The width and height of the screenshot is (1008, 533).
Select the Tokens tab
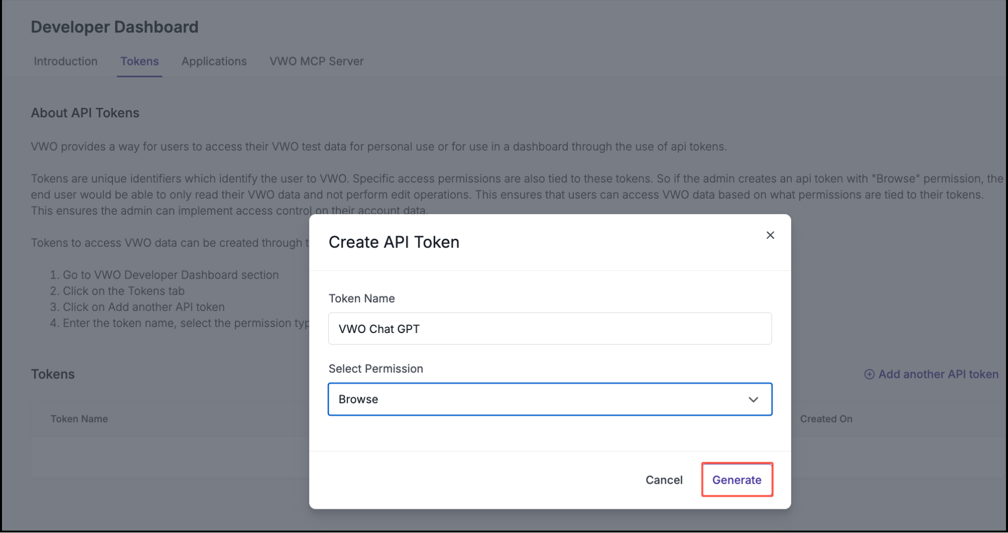pos(139,61)
